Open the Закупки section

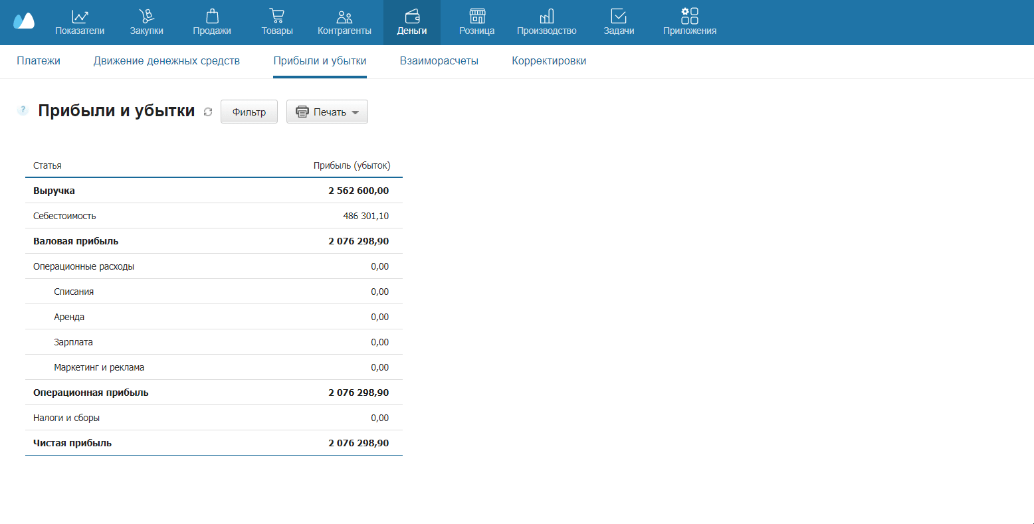(x=146, y=23)
